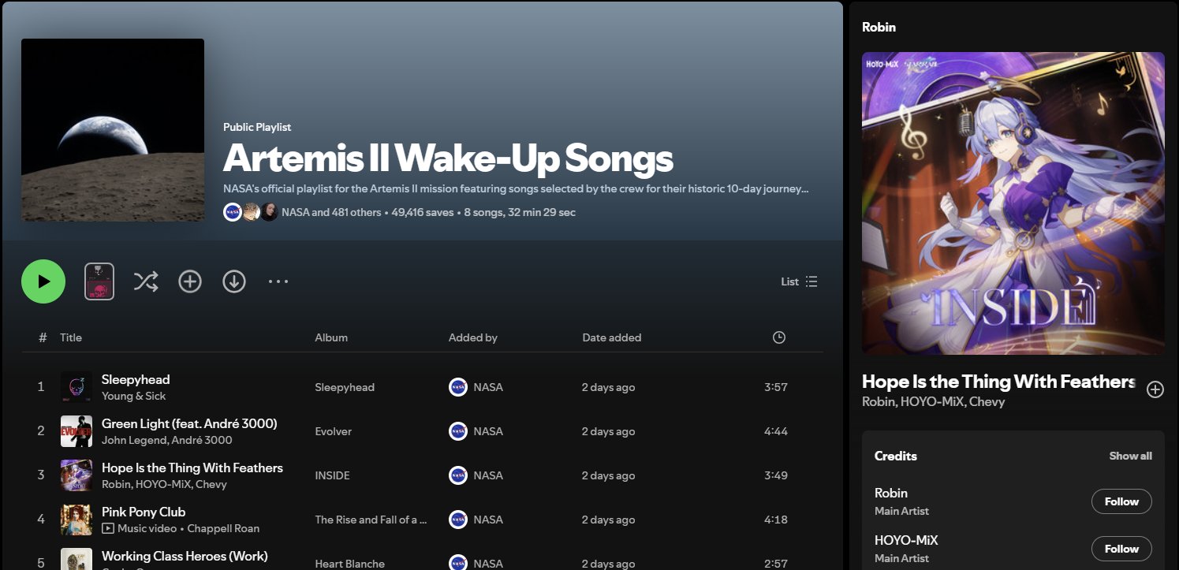The height and width of the screenshot is (570, 1179).
Task: Sort tracks by the Added by column
Action: 473,337
